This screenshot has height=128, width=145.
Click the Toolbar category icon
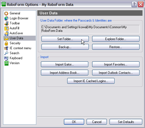point(6,23)
